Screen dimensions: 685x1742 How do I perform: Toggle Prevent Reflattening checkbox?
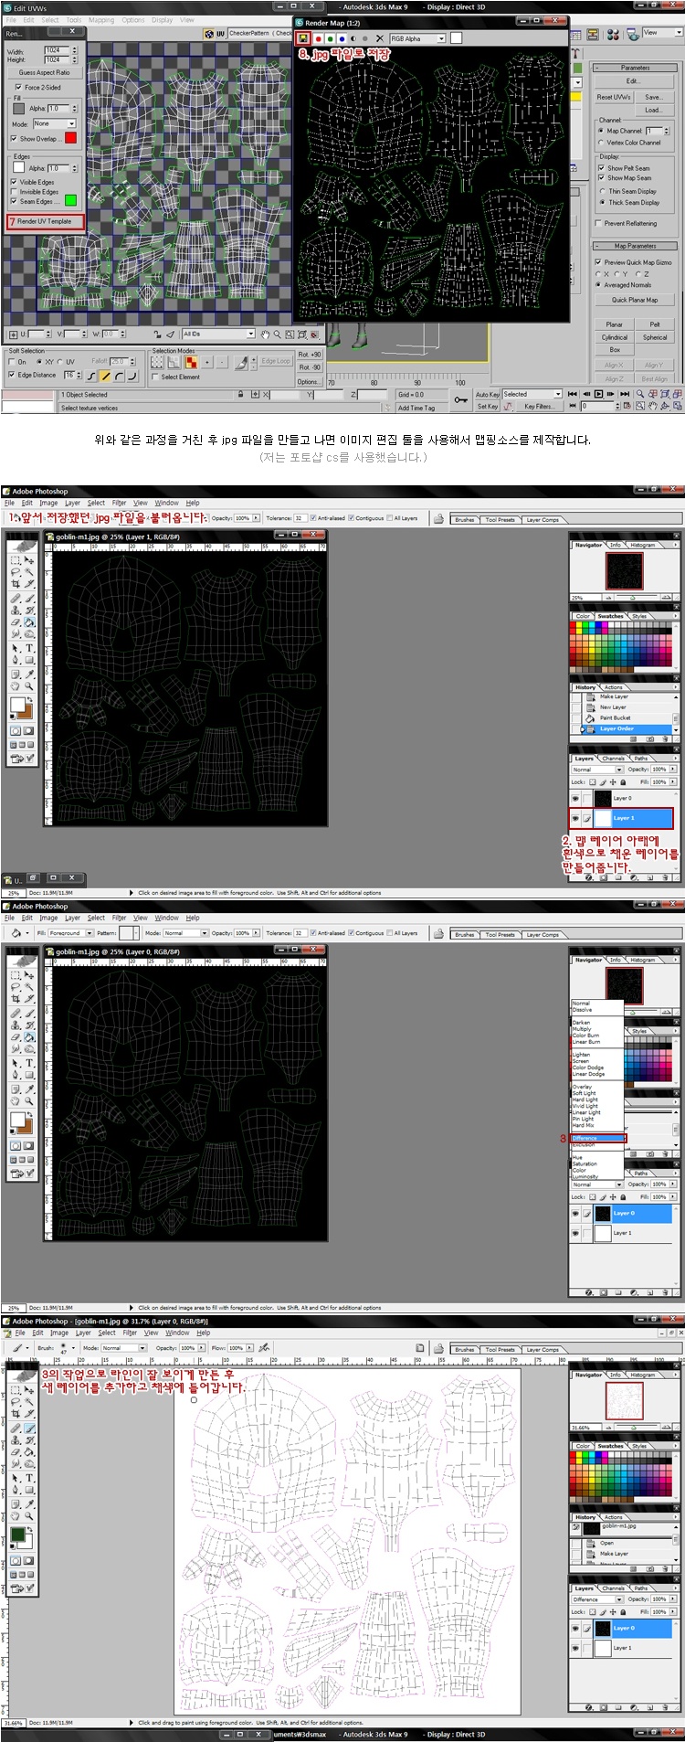pyautogui.click(x=597, y=223)
